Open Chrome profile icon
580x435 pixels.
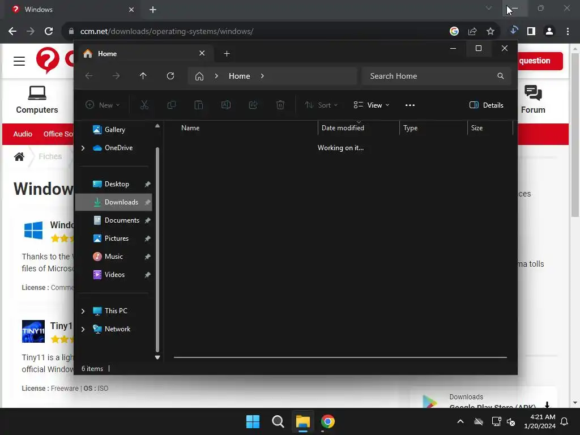(x=549, y=32)
